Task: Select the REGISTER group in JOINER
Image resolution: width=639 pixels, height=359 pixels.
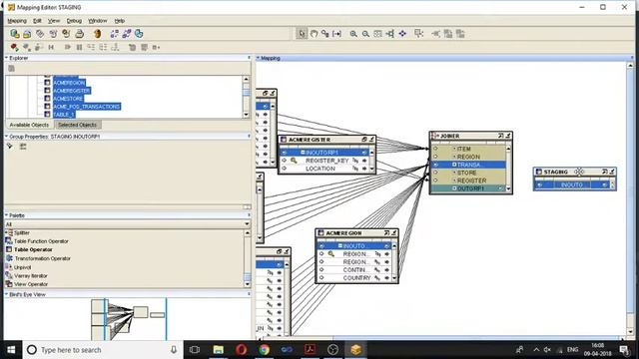Action: tap(468, 180)
